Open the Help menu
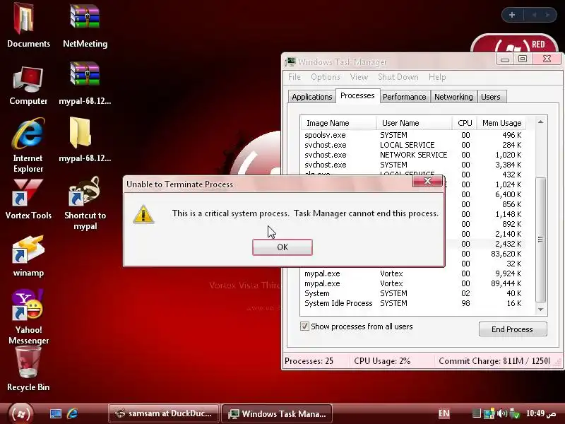The height and width of the screenshot is (424, 565). click(437, 77)
